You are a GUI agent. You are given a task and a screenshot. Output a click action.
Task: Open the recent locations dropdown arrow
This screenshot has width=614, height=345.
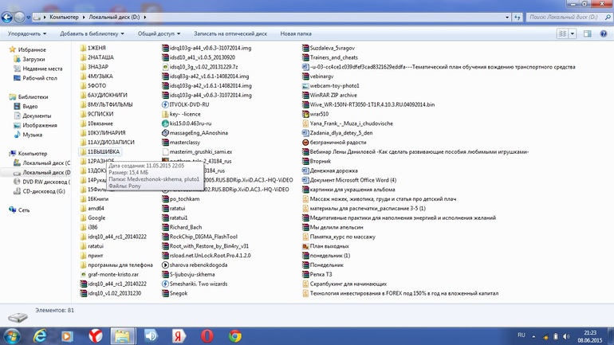[x=28, y=18]
